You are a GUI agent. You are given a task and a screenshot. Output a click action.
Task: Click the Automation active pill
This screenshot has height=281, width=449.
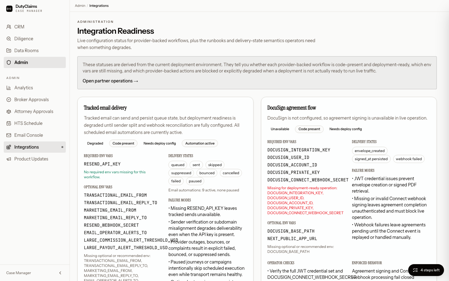[x=200, y=143]
